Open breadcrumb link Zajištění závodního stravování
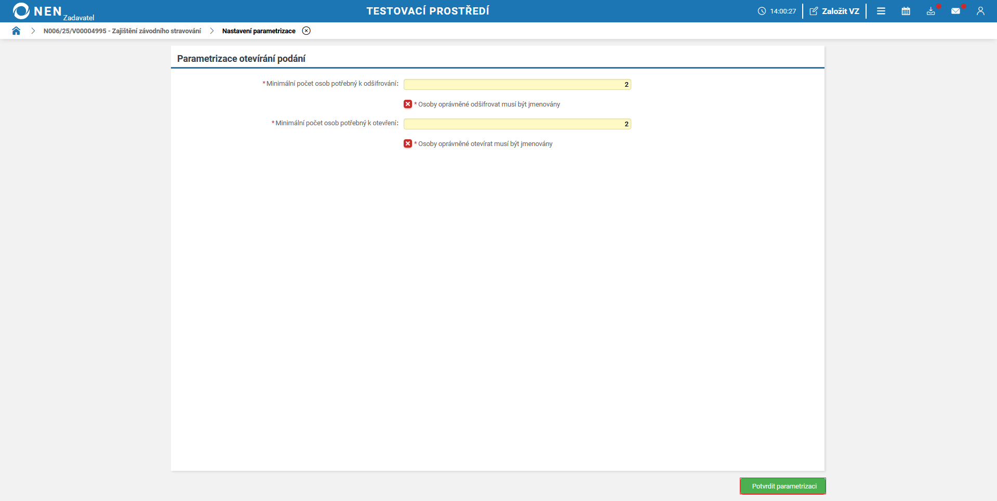The height and width of the screenshot is (501, 997). 122,31
